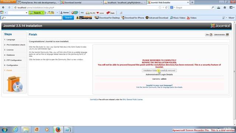Click the ducks icon in the toolbar
236x133 pixels.
51,13
